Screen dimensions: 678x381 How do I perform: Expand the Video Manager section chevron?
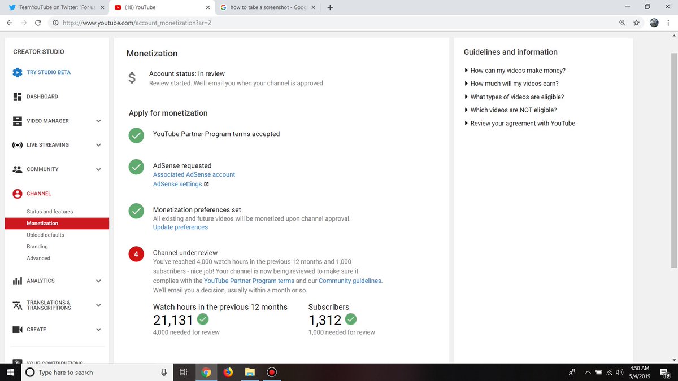click(x=98, y=121)
